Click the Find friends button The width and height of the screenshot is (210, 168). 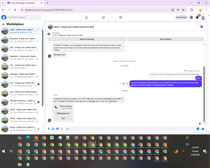point(181,17)
